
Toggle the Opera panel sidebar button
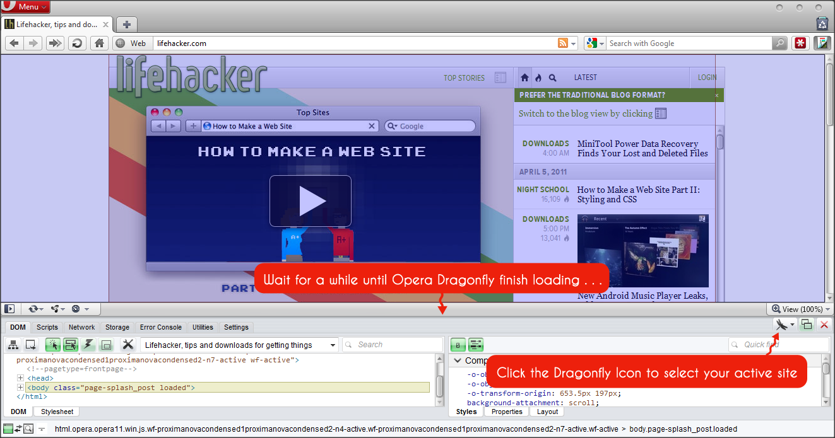9,309
